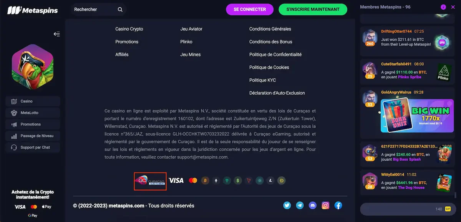Open the Conditions Générales link
Screen dimensions: 461x222
[270, 29]
